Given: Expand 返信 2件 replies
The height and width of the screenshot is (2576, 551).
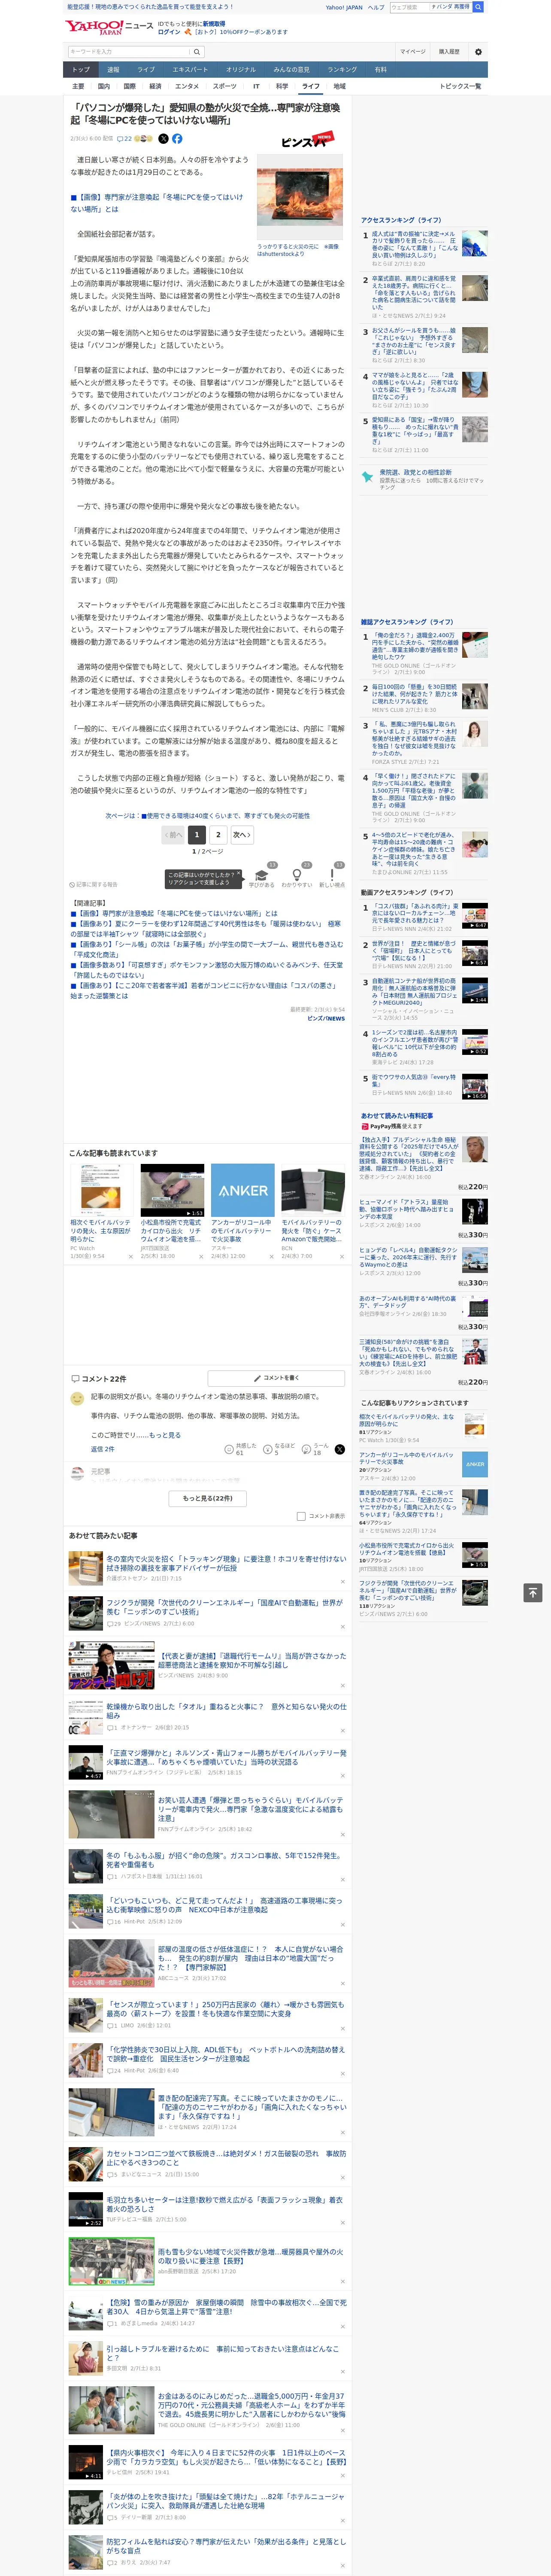Looking at the screenshot, I should [x=102, y=1448].
